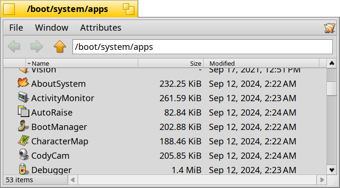Click the /boot/system/apps path field

tap(203, 47)
